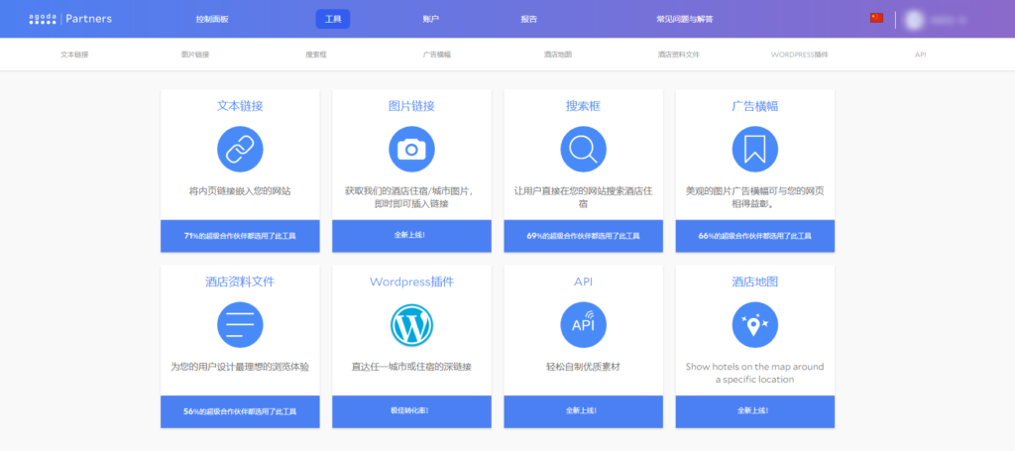This screenshot has width=1015, height=451.
Task: Click the lines icon for 酒店资料文件
Action: [240, 324]
